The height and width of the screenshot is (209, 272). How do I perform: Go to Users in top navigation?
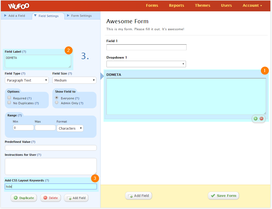pos(226,5)
